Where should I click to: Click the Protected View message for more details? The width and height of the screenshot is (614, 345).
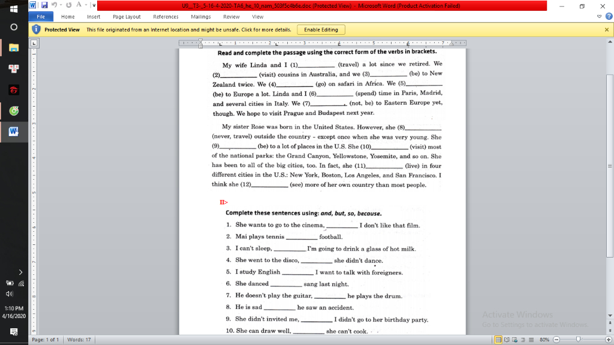pyautogui.click(x=189, y=30)
